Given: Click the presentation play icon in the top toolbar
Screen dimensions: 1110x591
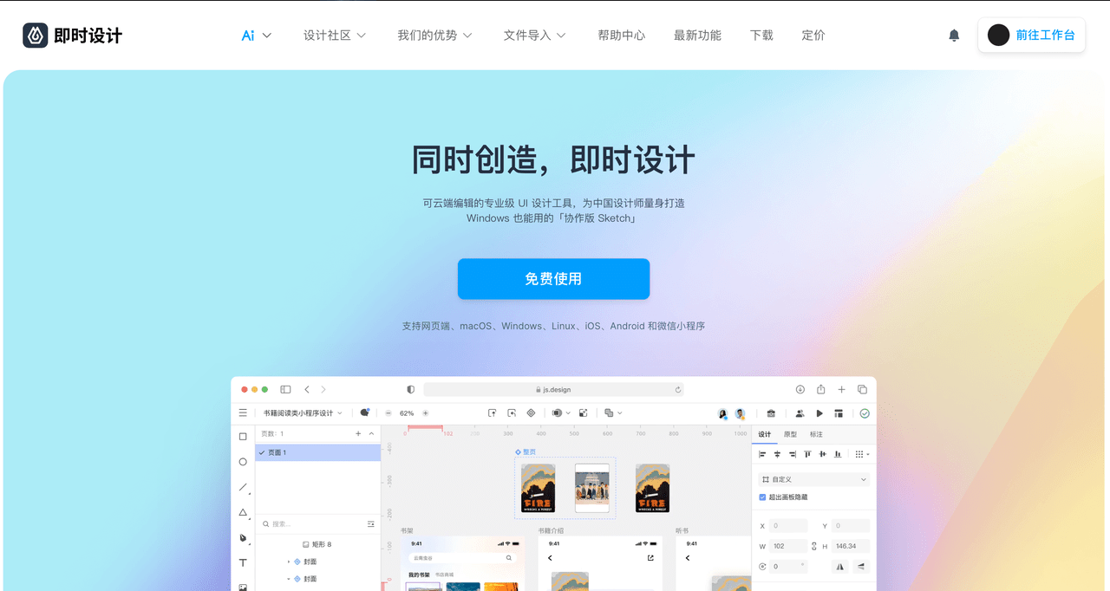Looking at the screenshot, I should point(819,413).
